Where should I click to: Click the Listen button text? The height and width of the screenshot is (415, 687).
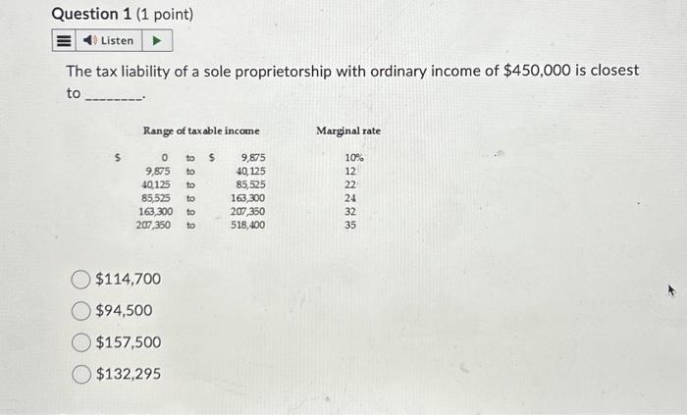pos(117,40)
